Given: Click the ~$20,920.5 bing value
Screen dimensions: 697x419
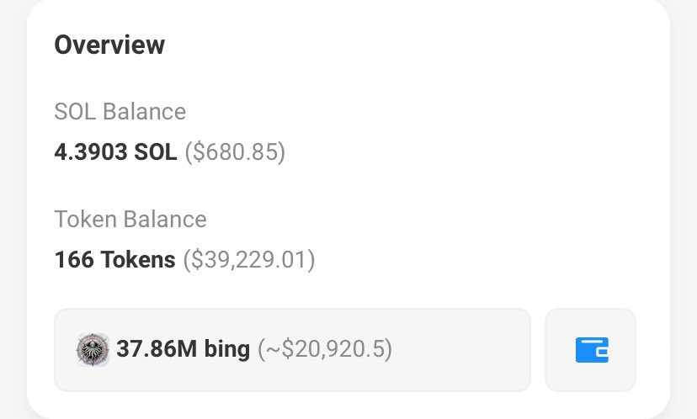Looking at the screenshot, I should pos(325,349).
